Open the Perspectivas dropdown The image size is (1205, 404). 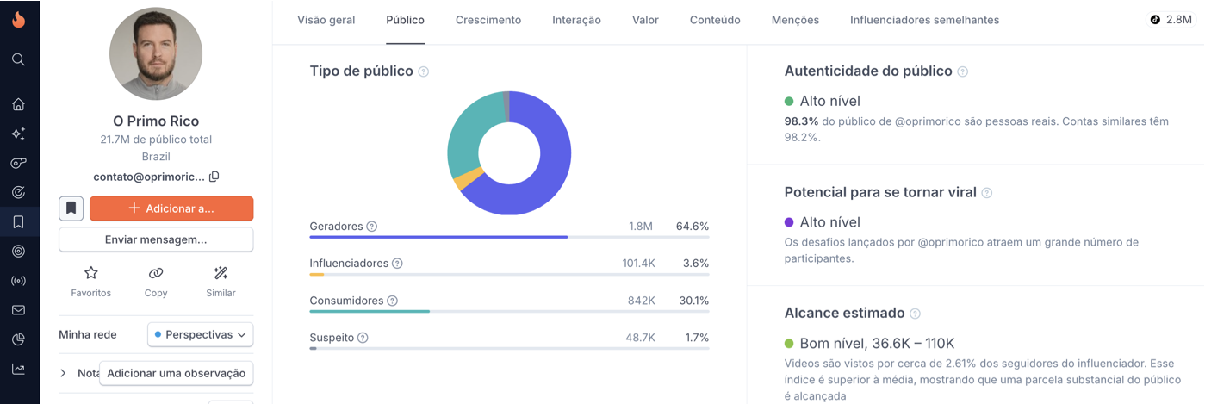point(200,334)
